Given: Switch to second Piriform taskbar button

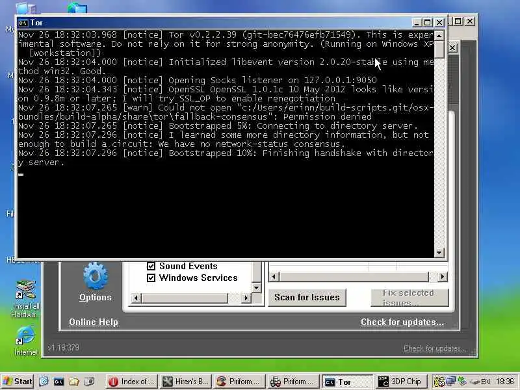Looking at the screenshot, I should 293,382.
